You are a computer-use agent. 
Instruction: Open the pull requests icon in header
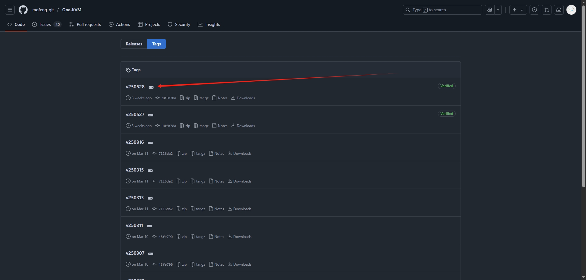click(547, 10)
